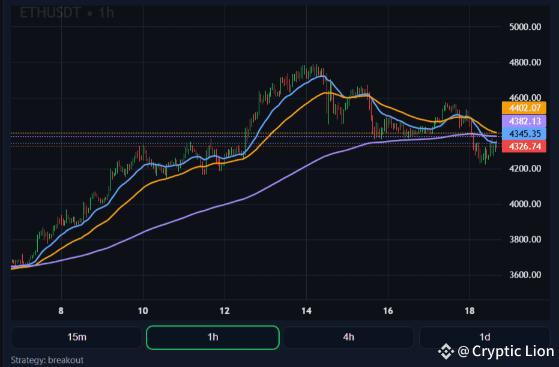Viewport: 559px width, 367px height.
Task: Select the 15m timeframe tab
Action: (x=76, y=337)
